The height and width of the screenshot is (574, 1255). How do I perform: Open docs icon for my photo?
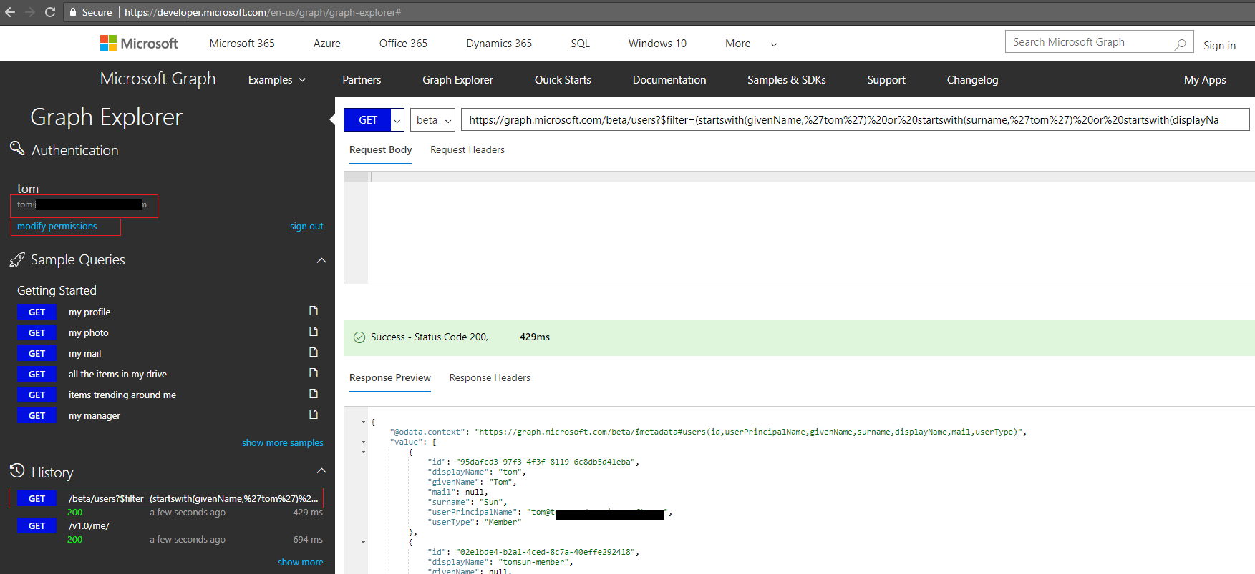[x=313, y=332]
